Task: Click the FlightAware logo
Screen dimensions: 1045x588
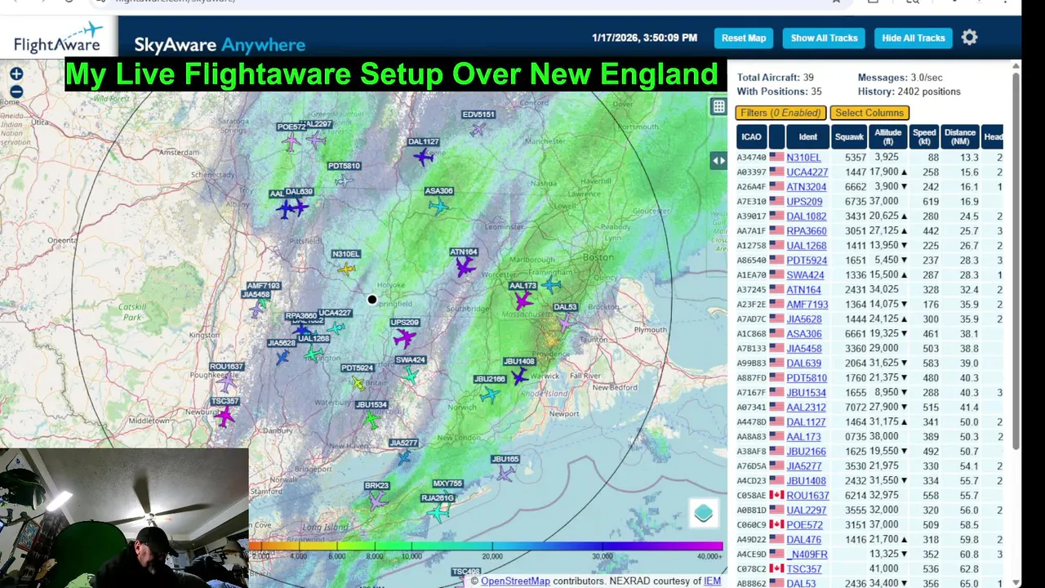Action: [x=59, y=38]
